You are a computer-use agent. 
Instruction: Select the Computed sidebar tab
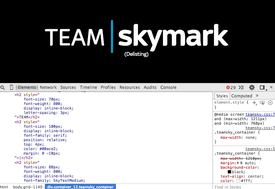(242, 96)
